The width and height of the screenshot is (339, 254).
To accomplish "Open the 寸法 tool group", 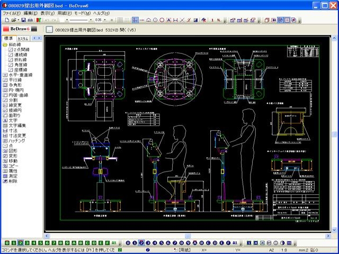I will click(x=10, y=131).
